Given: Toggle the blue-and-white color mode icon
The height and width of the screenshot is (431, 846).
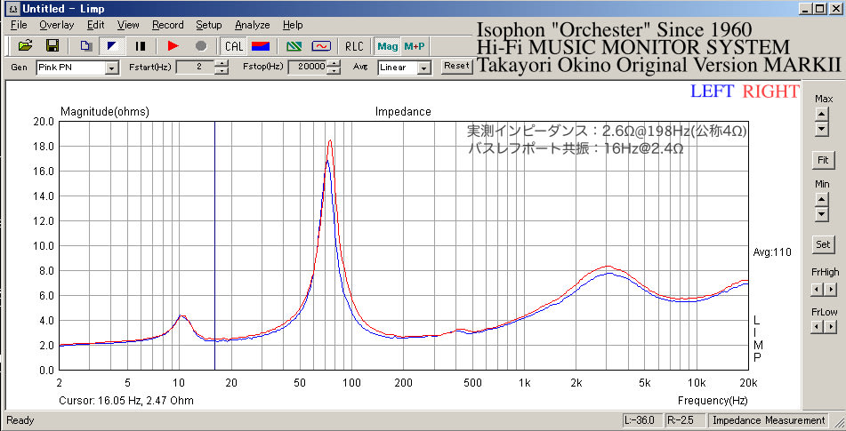Looking at the screenshot, I should tap(113, 46).
